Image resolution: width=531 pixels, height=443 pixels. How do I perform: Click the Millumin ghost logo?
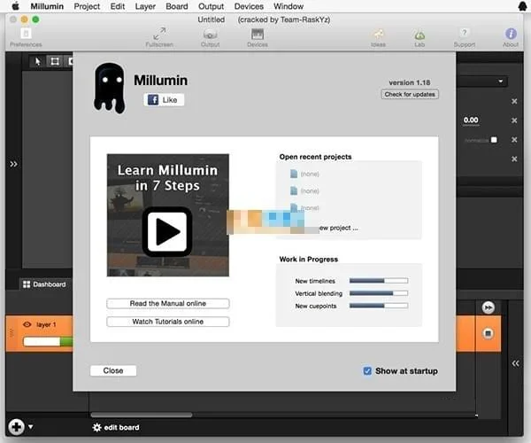[110, 88]
